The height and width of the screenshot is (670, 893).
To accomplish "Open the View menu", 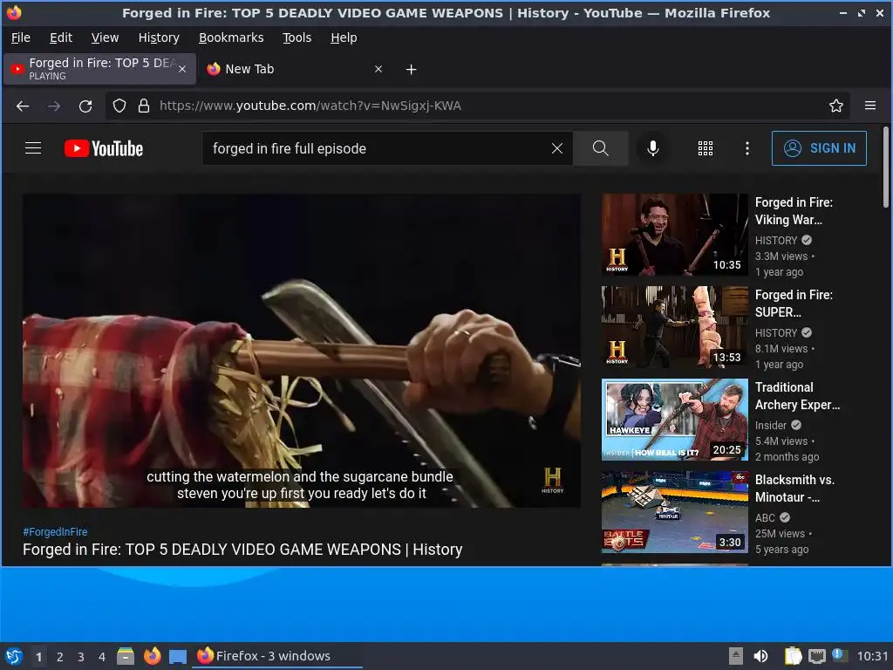I will tap(105, 38).
